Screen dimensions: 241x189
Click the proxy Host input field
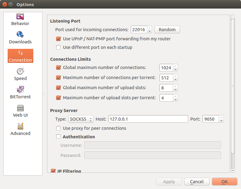[148, 119]
